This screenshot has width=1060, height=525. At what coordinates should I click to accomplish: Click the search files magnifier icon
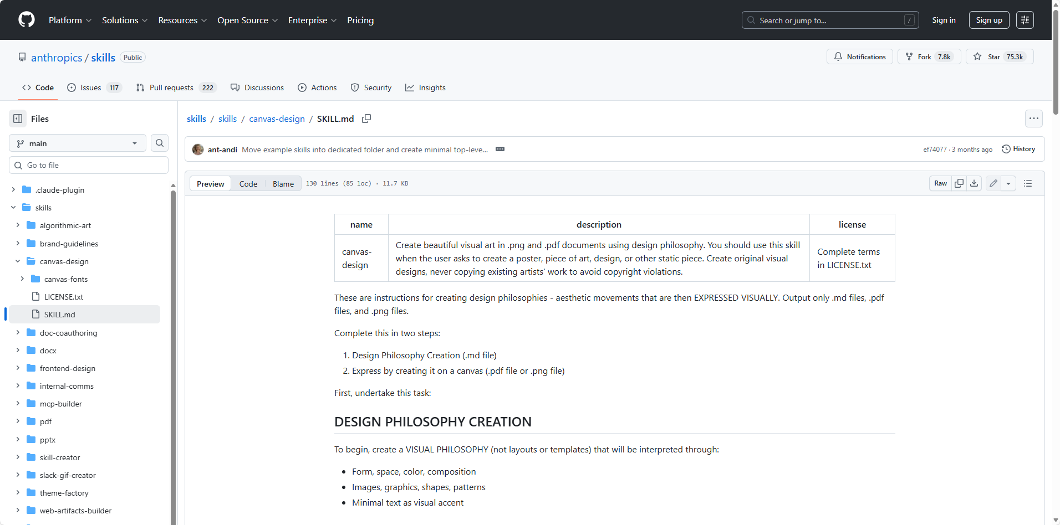160,143
